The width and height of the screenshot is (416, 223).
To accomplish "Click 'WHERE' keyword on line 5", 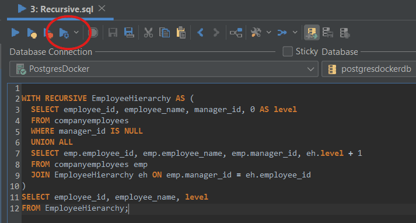I will 43,131.
